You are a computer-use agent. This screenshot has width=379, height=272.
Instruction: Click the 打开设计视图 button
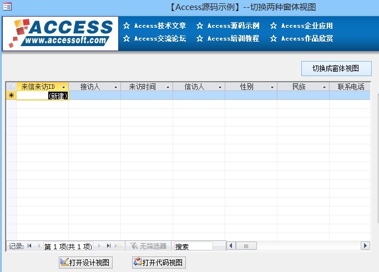(85, 263)
